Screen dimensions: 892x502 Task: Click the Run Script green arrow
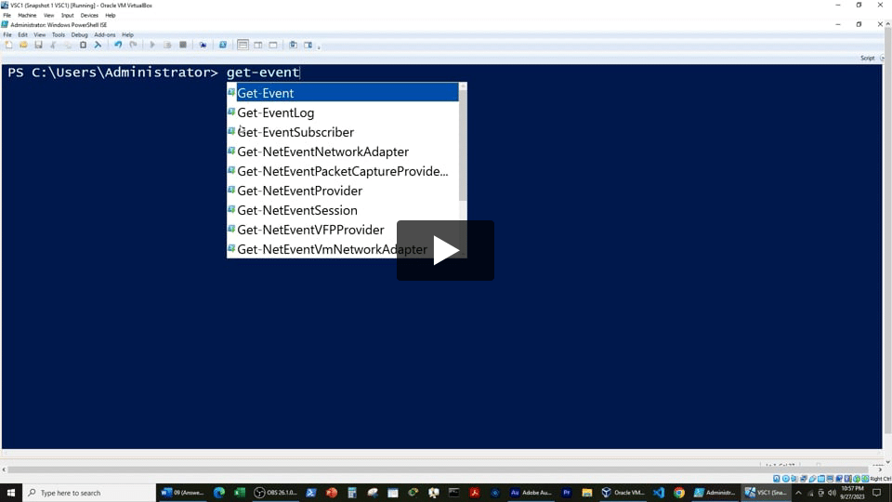152,45
